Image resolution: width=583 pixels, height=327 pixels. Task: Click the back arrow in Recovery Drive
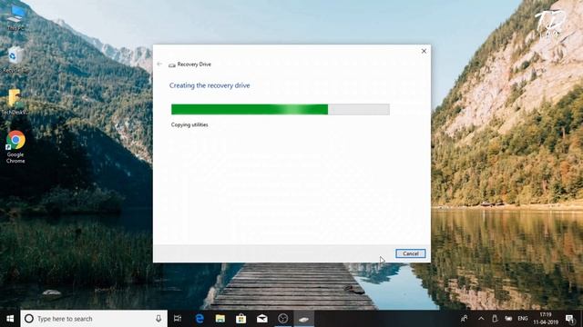(x=159, y=64)
